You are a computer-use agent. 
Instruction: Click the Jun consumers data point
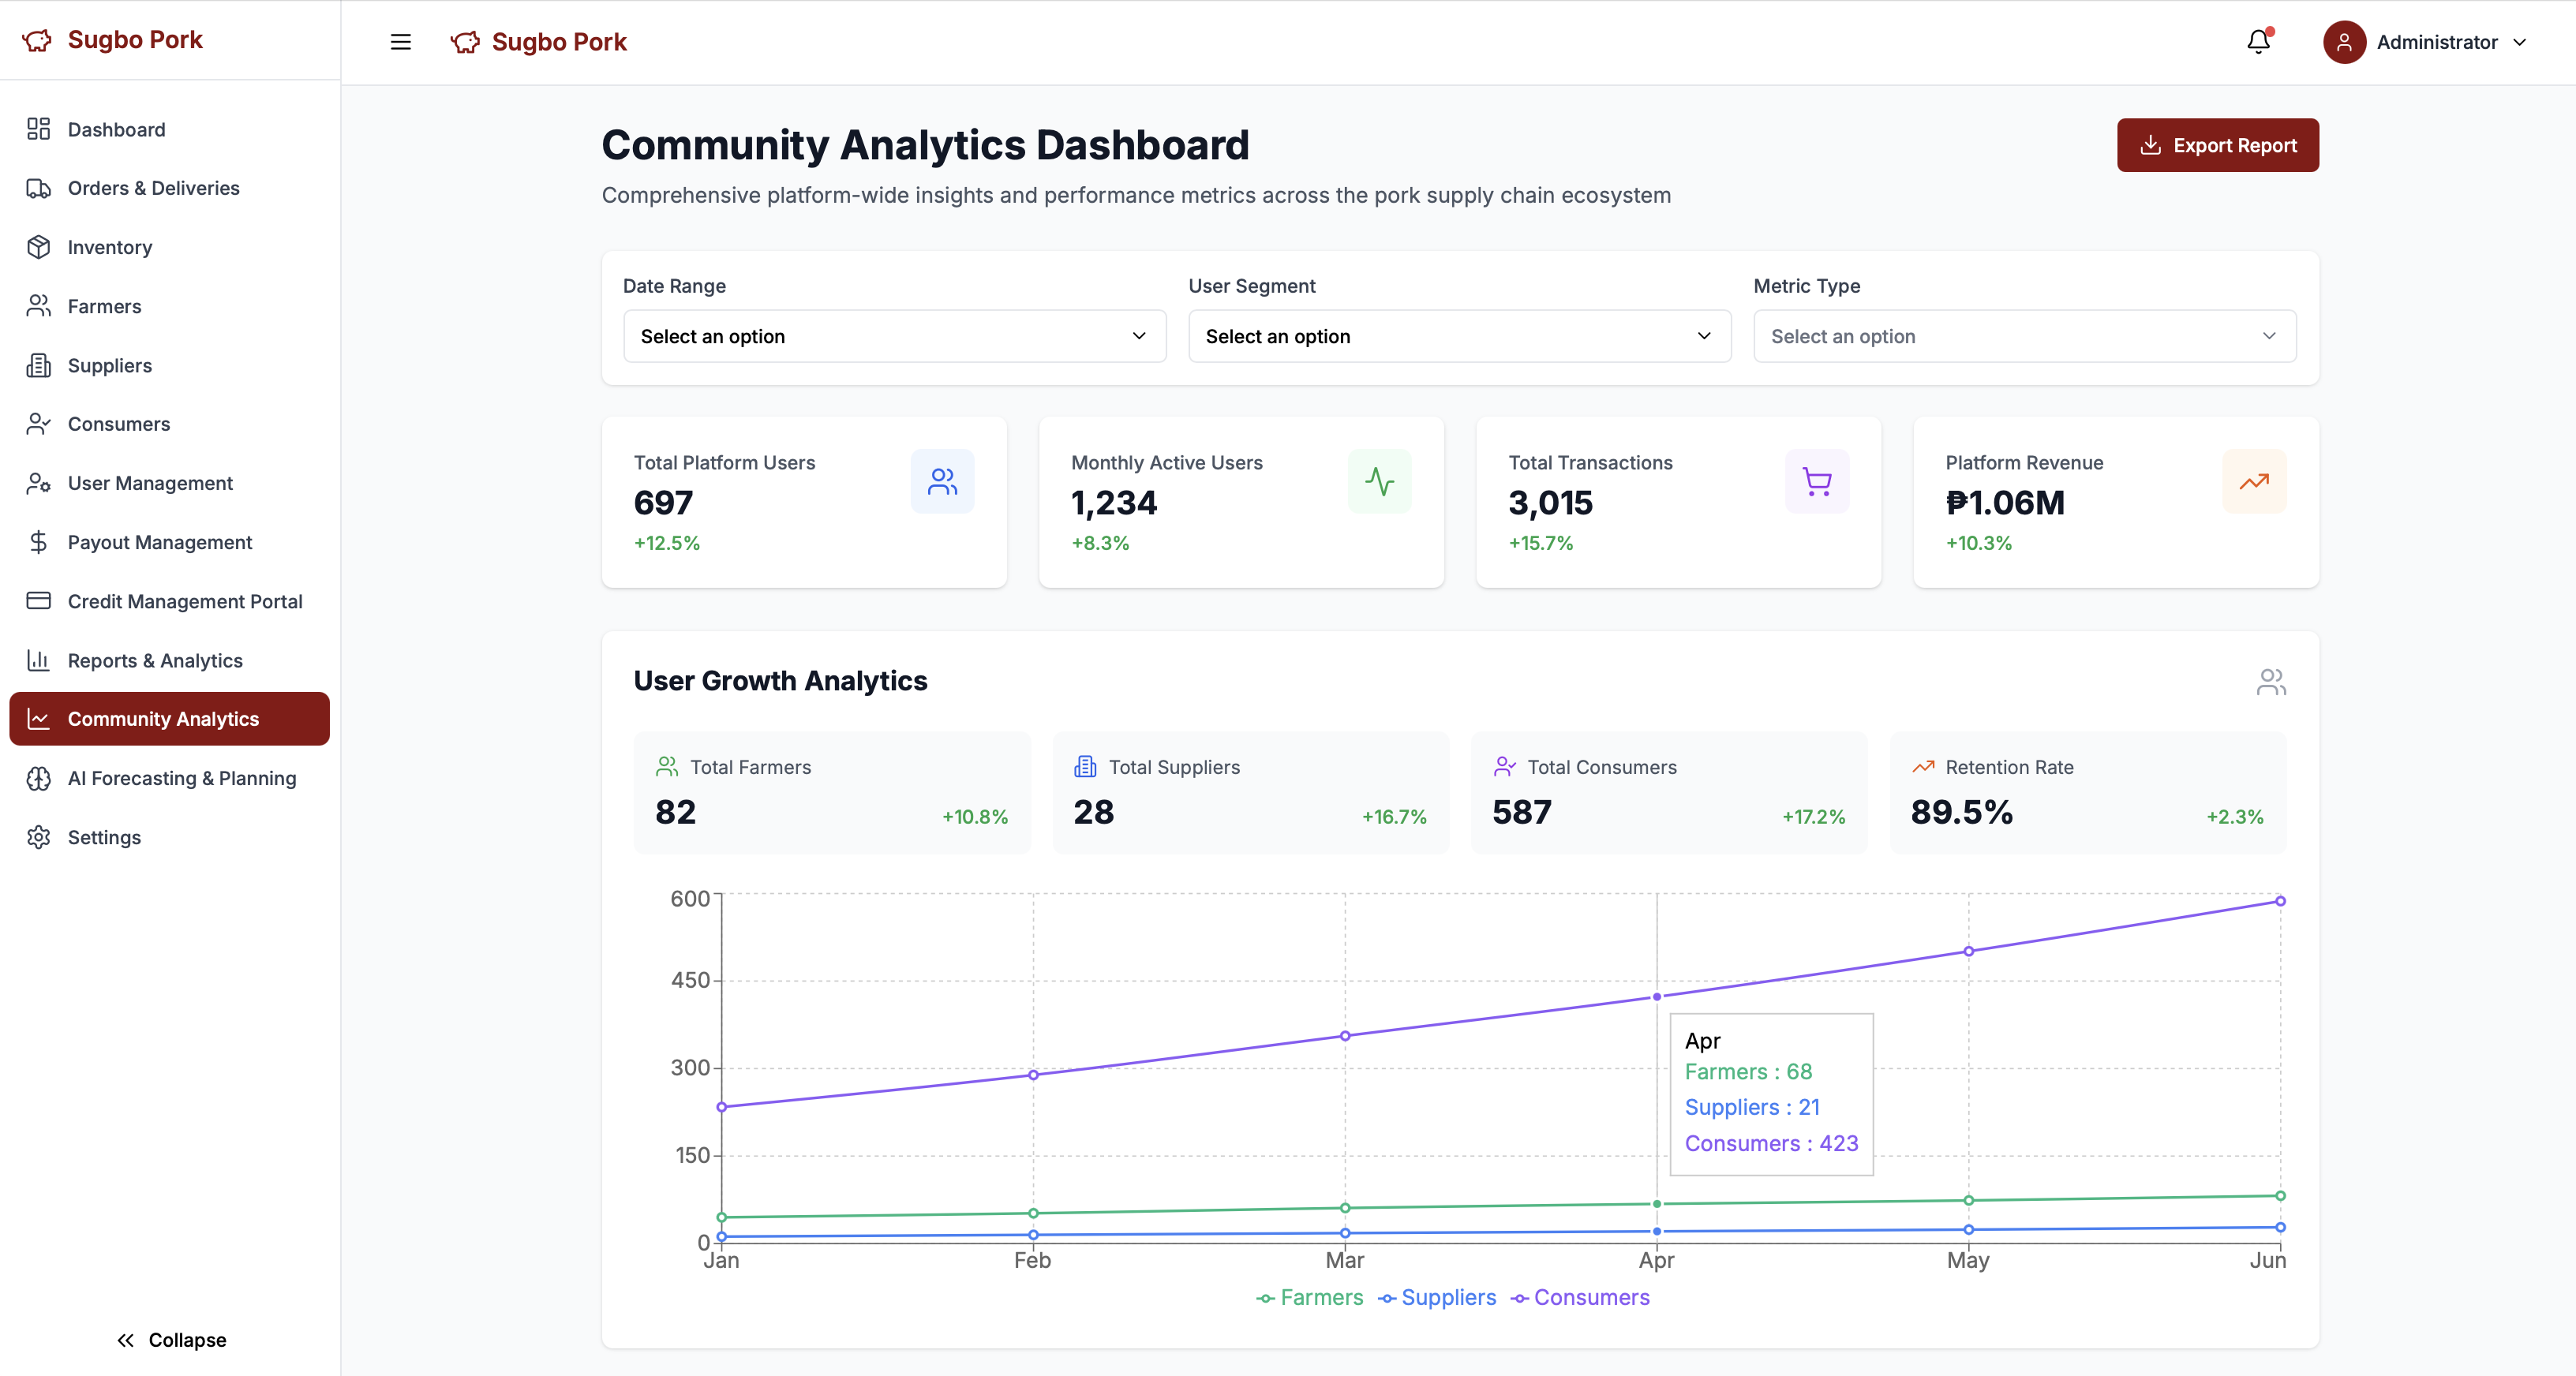coord(2280,901)
